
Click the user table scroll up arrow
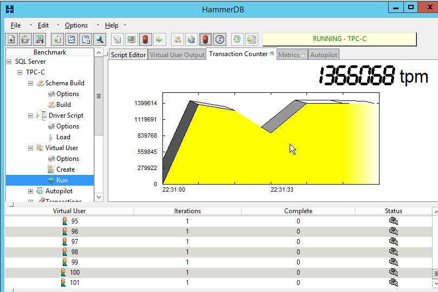[x=435, y=212]
